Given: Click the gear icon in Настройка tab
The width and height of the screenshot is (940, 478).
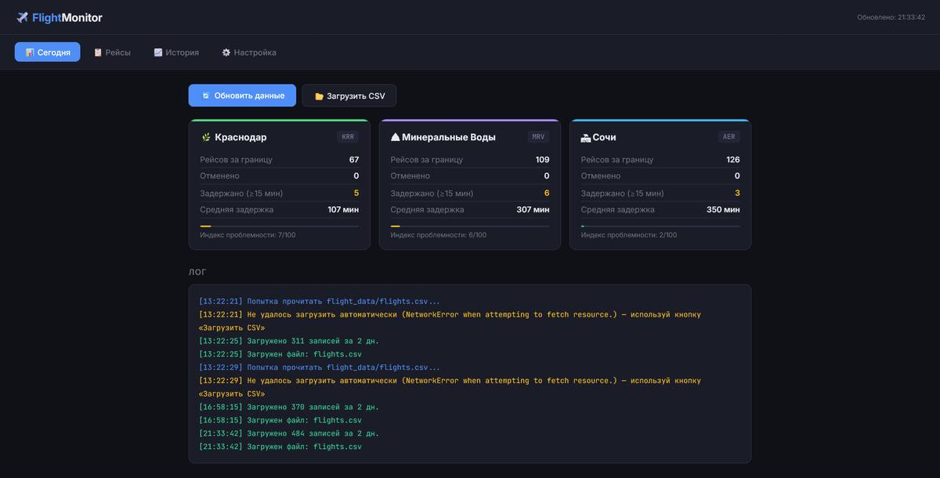Looking at the screenshot, I should [x=226, y=53].
